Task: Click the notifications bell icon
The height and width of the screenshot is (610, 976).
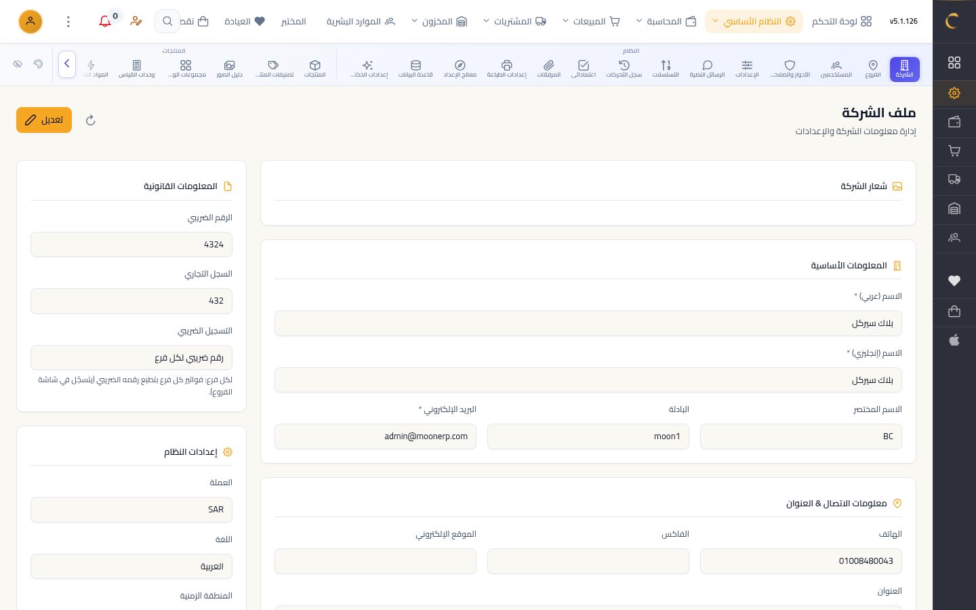Action: tap(105, 22)
